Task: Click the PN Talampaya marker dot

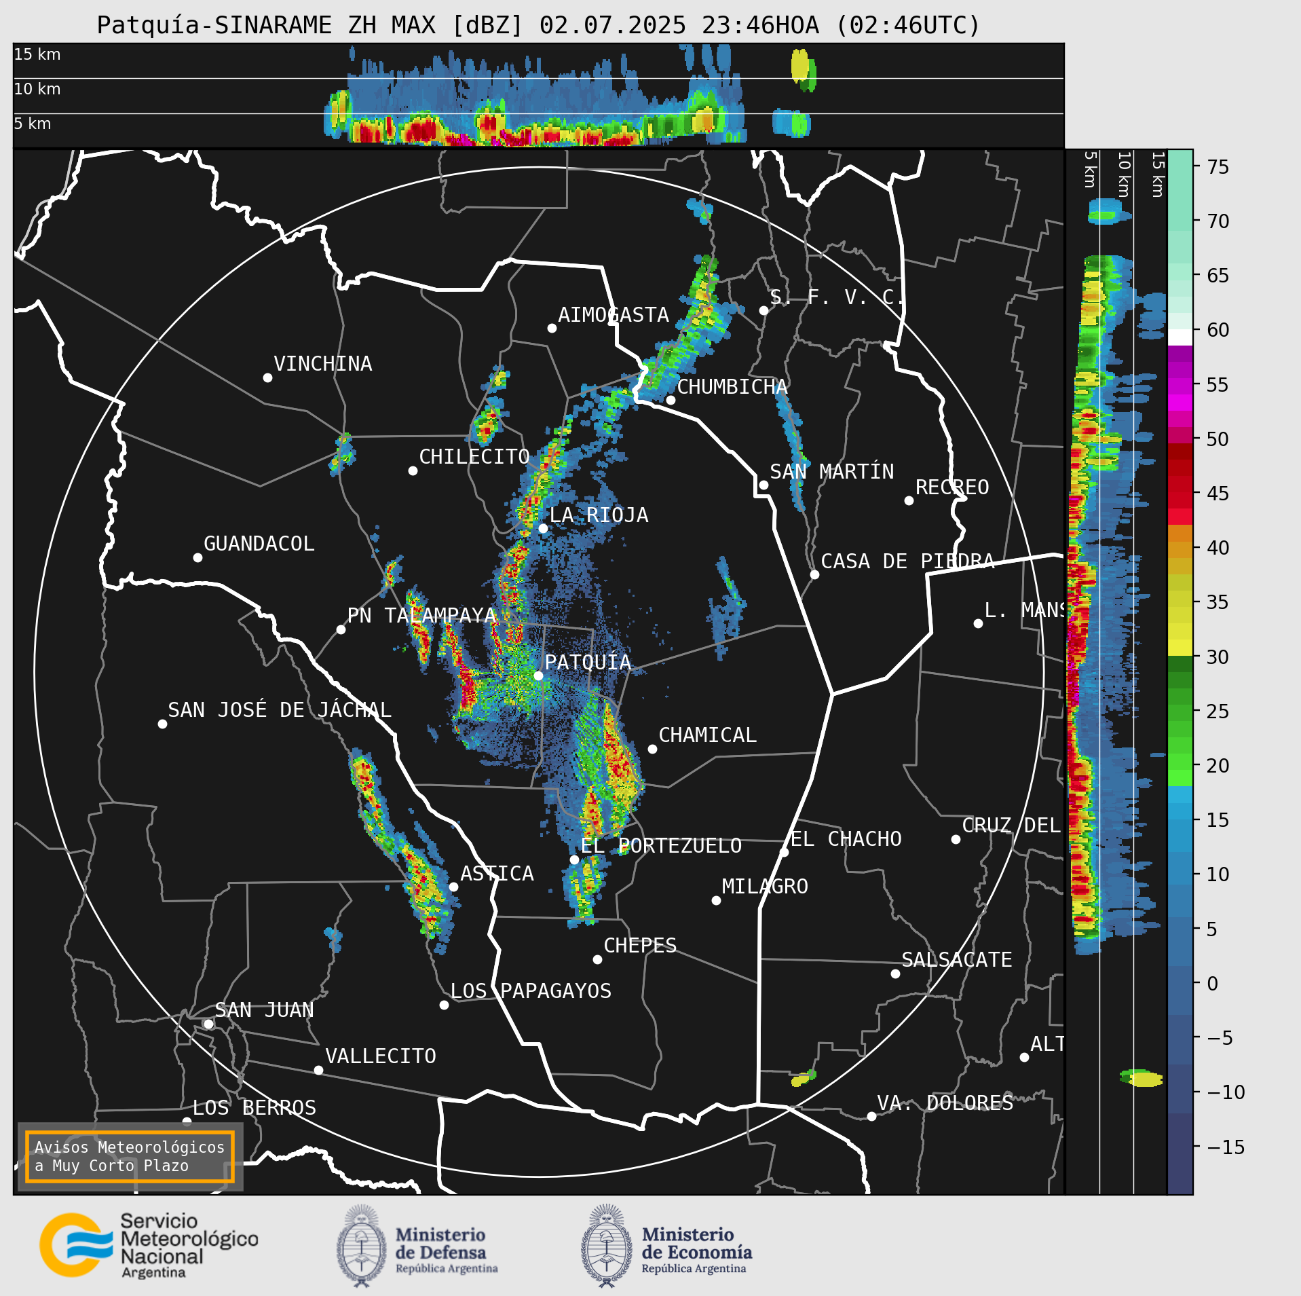Action: [341, 629]
